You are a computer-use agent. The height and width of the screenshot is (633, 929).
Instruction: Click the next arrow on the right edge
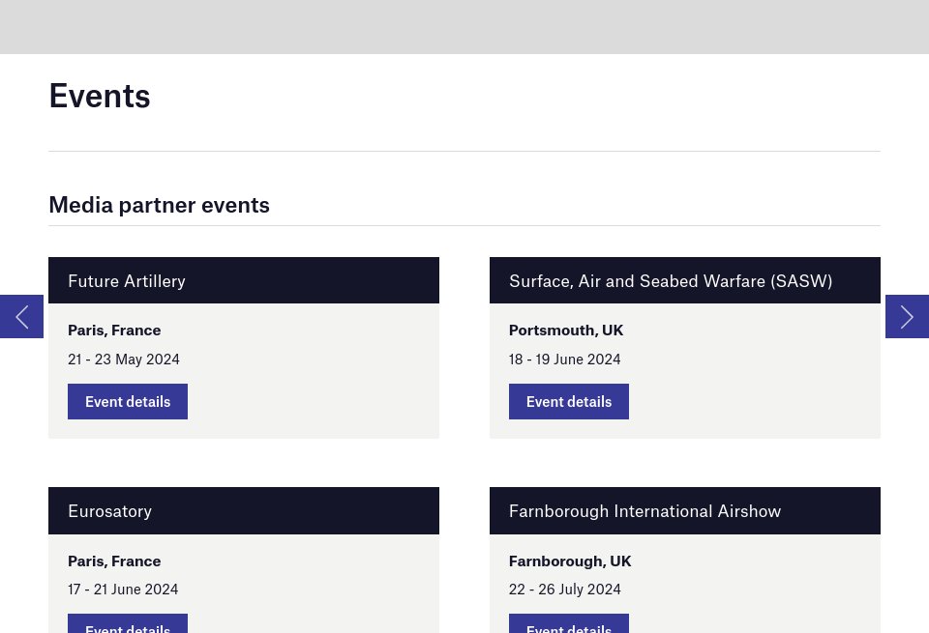[907, 317]
